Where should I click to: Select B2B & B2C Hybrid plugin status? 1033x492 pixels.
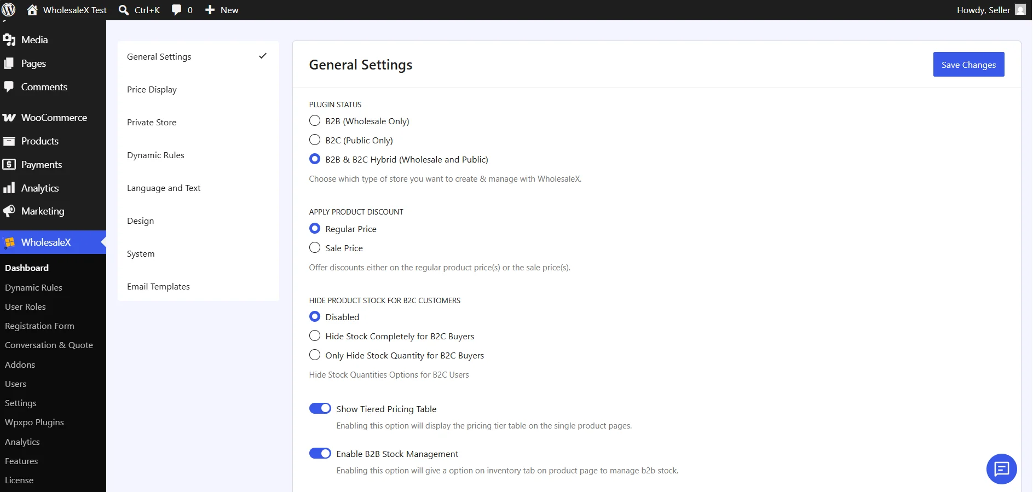(x=315, y=159)
